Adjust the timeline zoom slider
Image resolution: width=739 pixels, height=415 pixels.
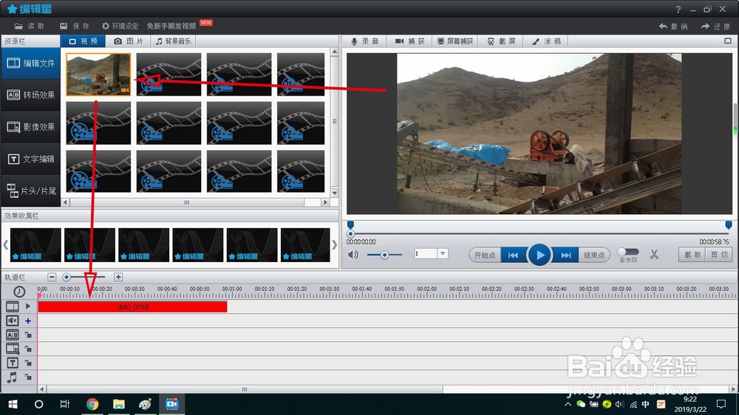click(x=67, y=277)
